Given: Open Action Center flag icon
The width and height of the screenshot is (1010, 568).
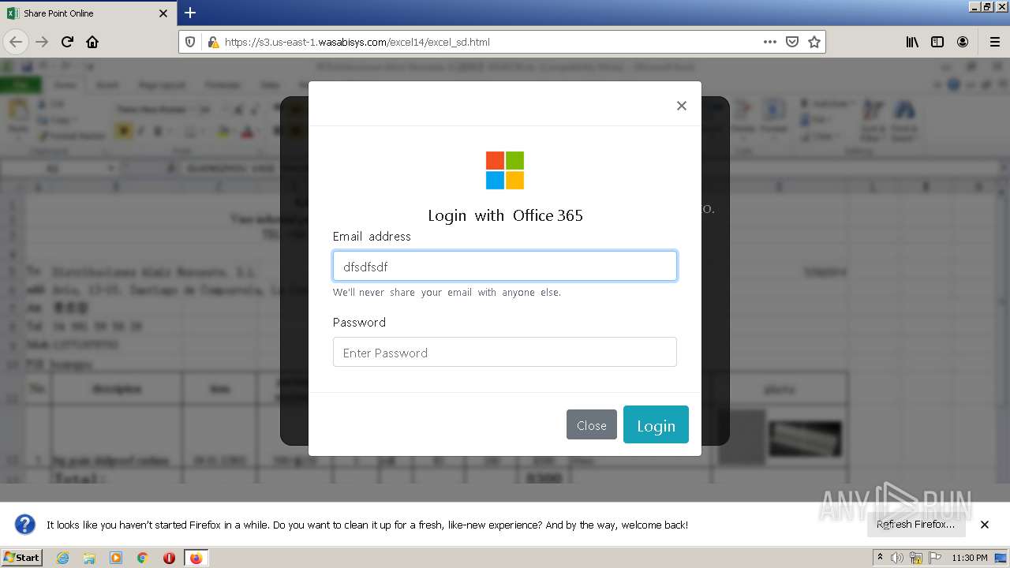Looking at the screenshot, I should (934, 558).
